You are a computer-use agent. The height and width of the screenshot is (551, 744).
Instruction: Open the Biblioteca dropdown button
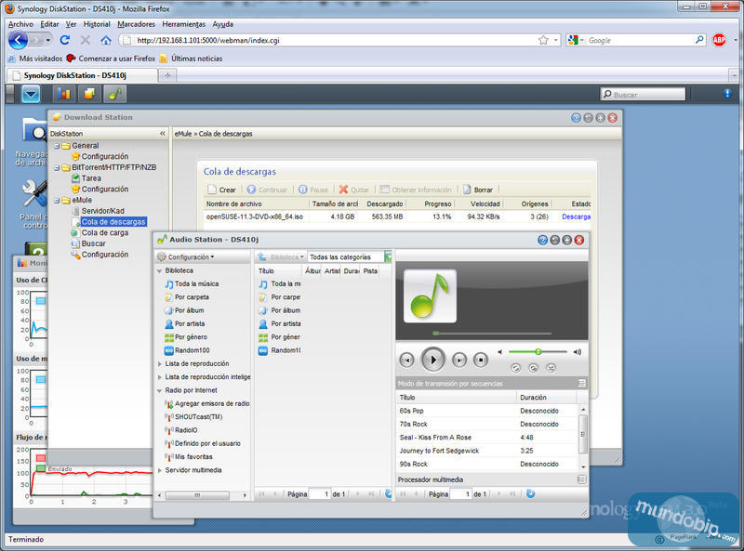coord(281,257)
